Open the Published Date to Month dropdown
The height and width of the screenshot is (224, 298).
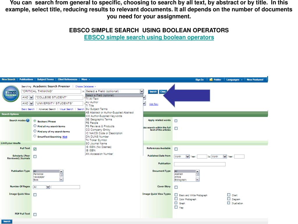pos(219,157)
